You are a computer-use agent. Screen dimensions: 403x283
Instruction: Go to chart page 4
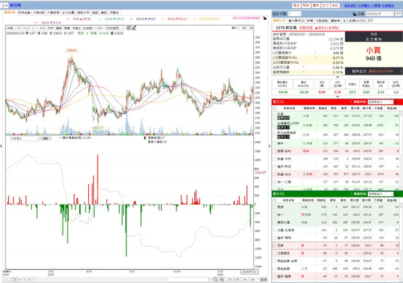[20, 279]
